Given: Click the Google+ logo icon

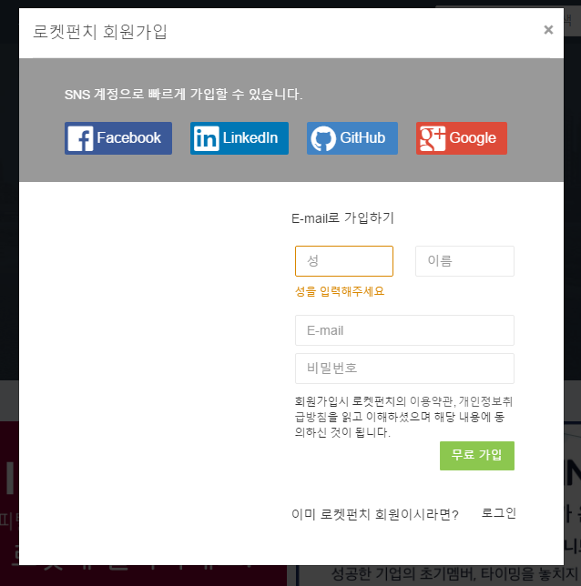Looking at the screenshot, I should pos(433,138).
